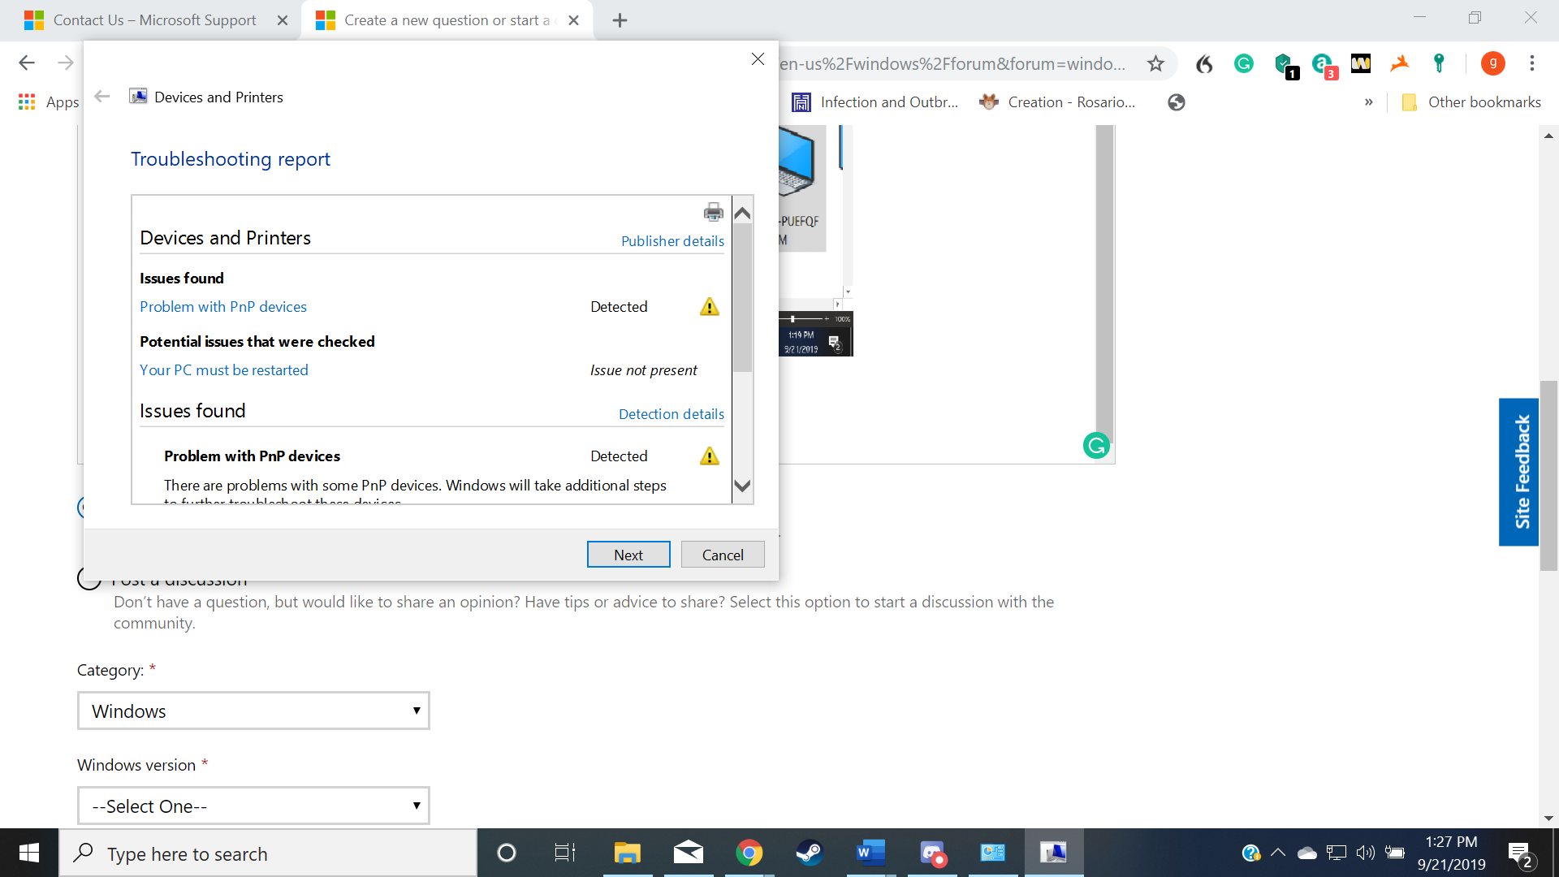
Task: Open the Amazon Assistant extension
Action: coord(1322,63)
